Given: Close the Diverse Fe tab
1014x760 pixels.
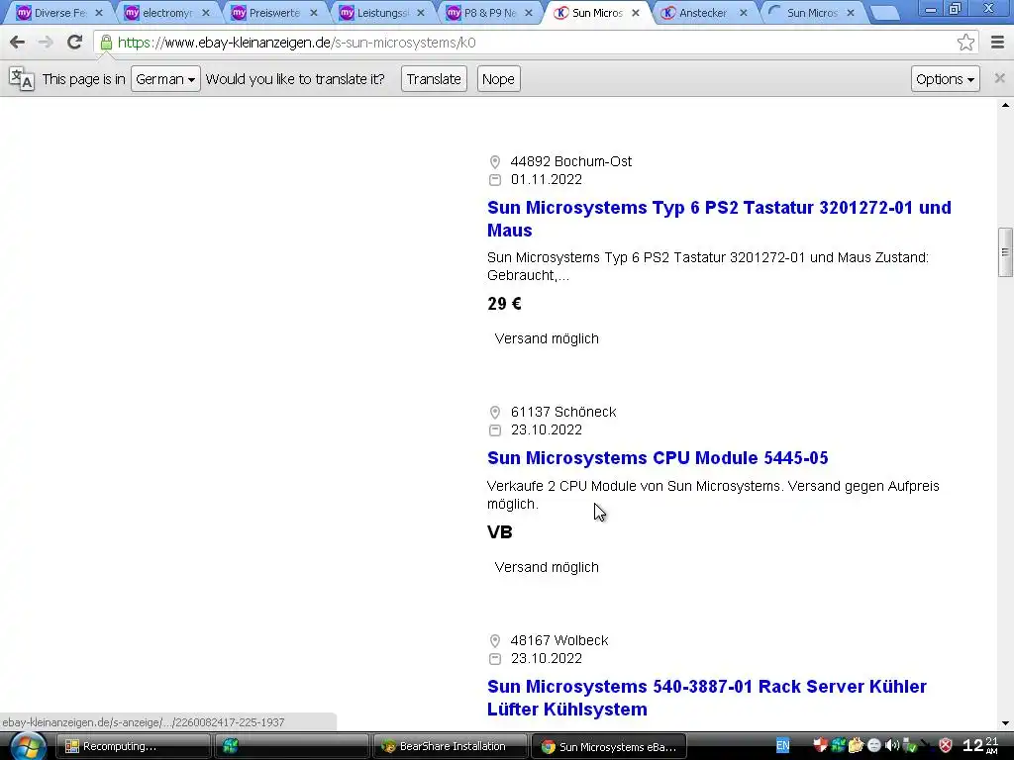Looking at the screenshot, I should pos(98,13).
